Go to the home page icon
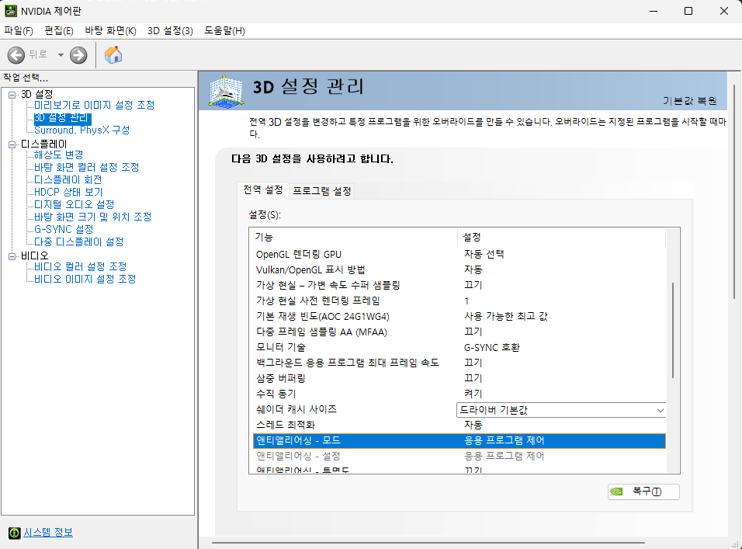Screen dimensions: 742x549 tap(113, 55)
